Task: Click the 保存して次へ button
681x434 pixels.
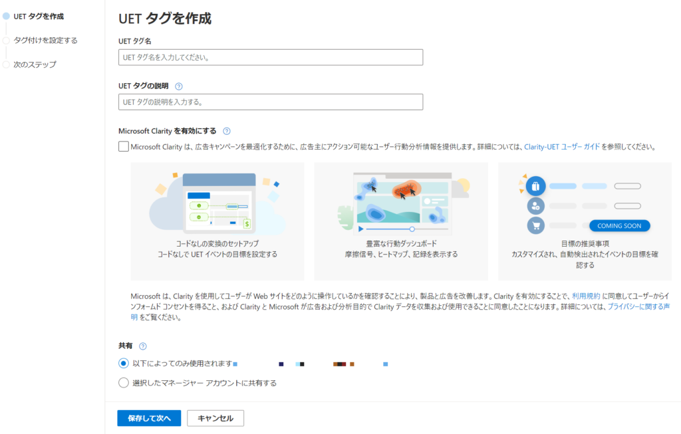Action: pos(149,418)
